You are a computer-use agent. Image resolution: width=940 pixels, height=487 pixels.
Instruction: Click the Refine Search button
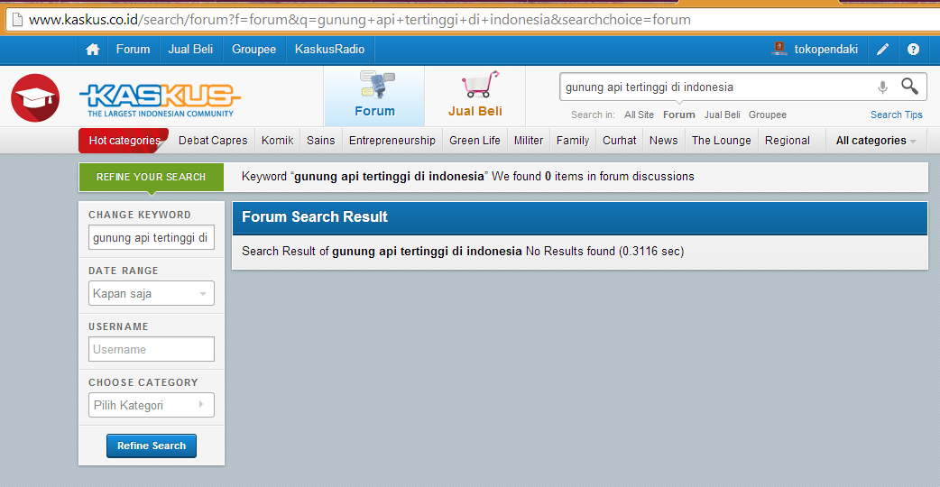(151, 446)
